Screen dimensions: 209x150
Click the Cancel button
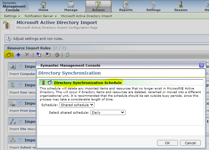click(x=190, y=143)
